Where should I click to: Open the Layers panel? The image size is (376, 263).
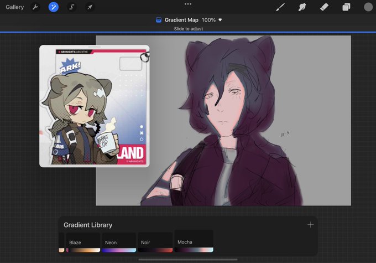point(346,7)
